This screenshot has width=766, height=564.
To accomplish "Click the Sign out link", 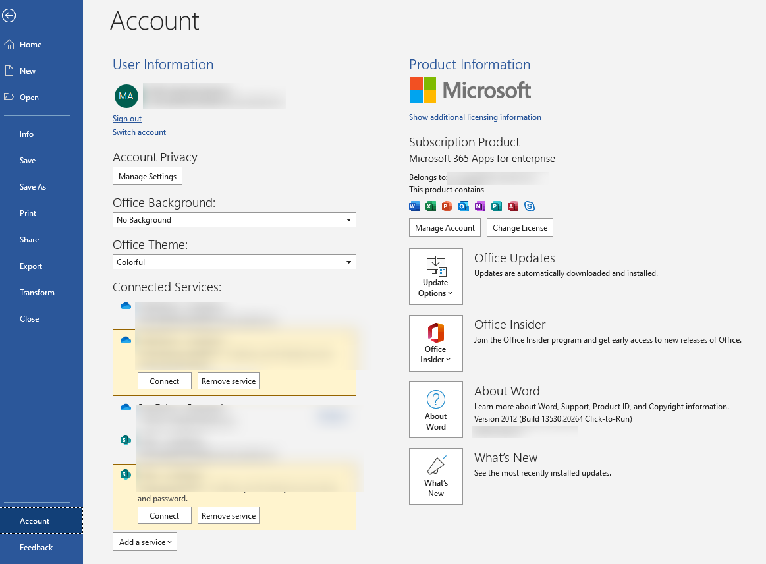I will click(126, 118).
